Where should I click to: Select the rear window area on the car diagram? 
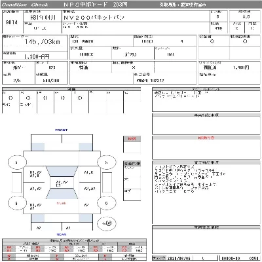click(x=62, y=194)
